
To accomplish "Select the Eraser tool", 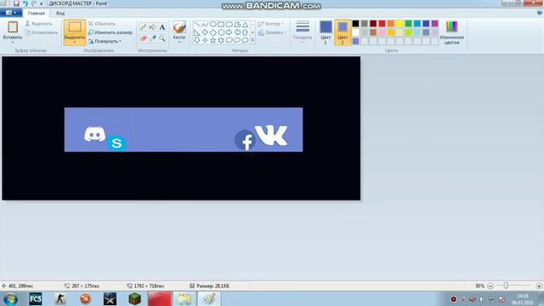I will (x=143, y=37).
